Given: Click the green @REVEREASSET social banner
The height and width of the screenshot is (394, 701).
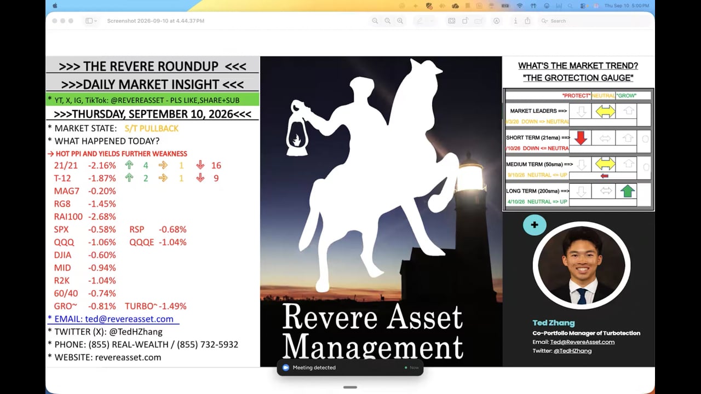Looking at the screenshot, I should click(x=152, y=100).
